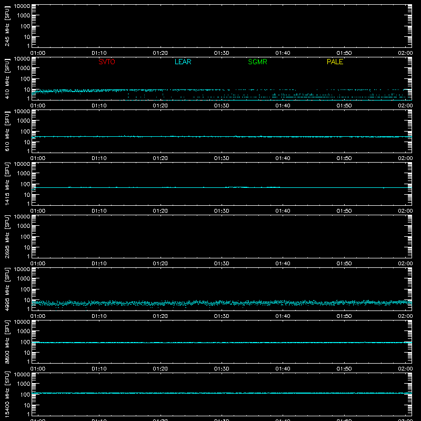This screenshot has height=421, width=421.
Task: Click the 100 tick of the 8800 MHz panel
Action: pyautogui.click(x=25, y=342)
